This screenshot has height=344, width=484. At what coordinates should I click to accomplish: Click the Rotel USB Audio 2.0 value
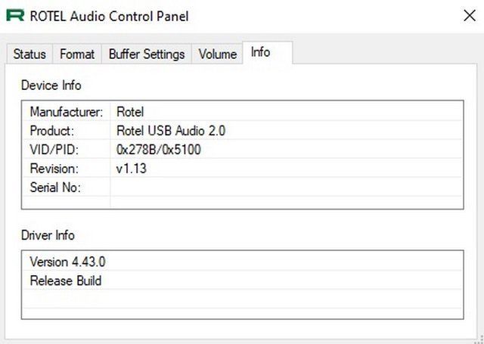[171, 131]
